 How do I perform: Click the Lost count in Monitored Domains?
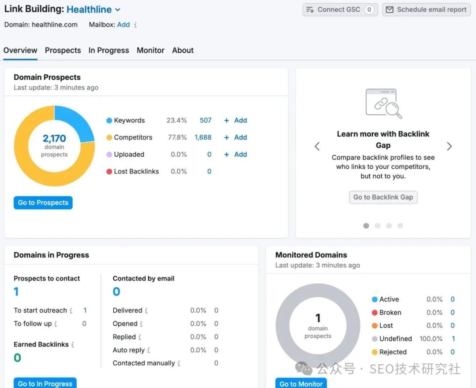pyautogui.click(x=453, y=325)
